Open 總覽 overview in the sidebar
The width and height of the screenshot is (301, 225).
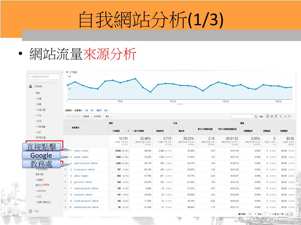click(38, 93)
